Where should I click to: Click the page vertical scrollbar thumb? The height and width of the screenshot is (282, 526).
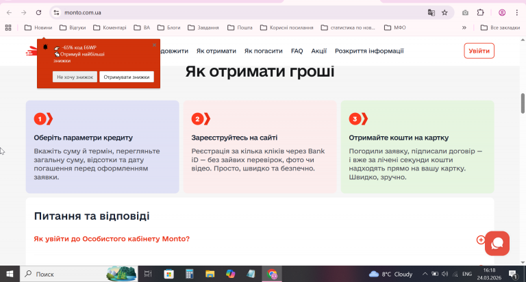tap(523, 103)
